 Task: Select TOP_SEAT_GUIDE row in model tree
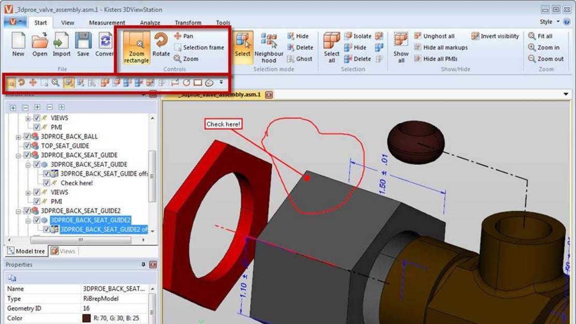65,145
